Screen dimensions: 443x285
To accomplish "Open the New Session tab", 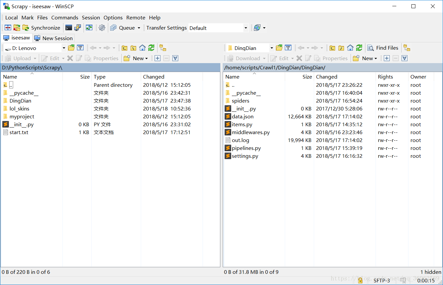I will point(54,38).
